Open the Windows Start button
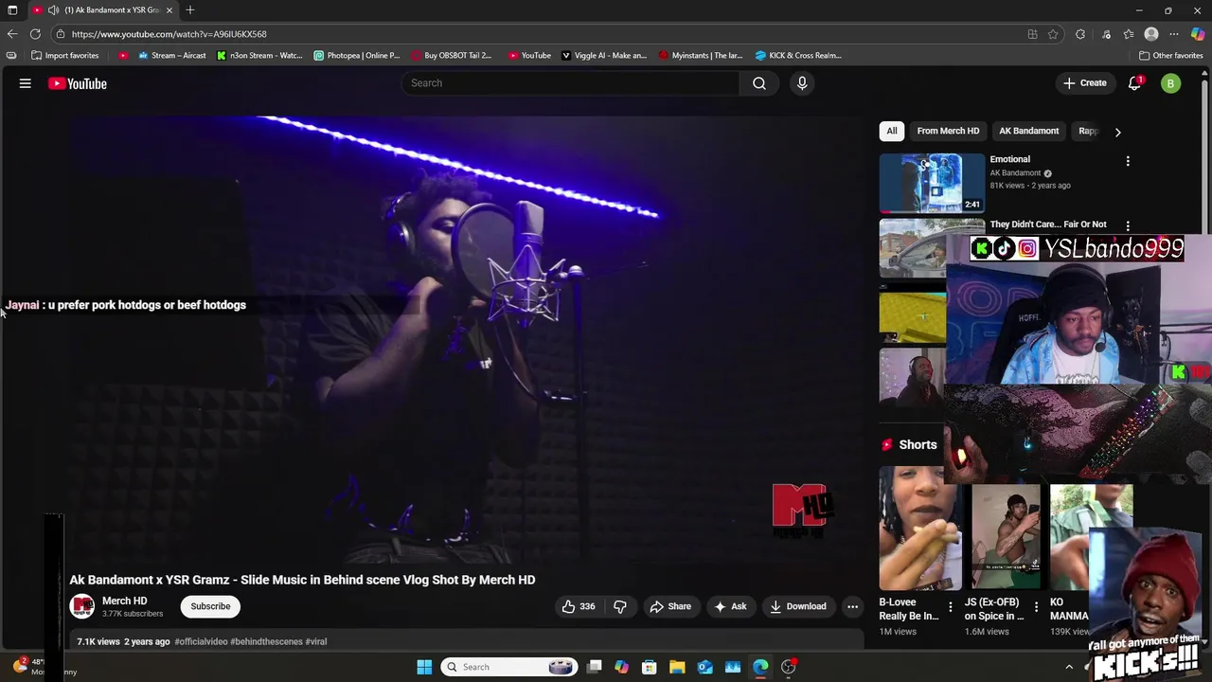Screen dimensions: 1212x682 click(x=424, y=667)
